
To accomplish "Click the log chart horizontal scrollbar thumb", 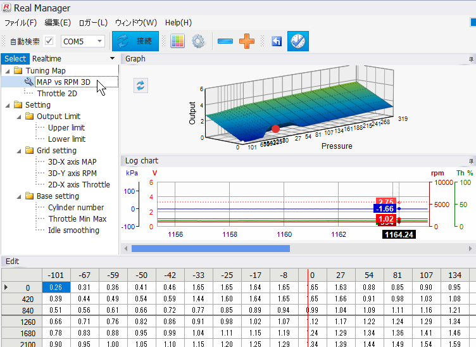I will (x=211, y=249).
